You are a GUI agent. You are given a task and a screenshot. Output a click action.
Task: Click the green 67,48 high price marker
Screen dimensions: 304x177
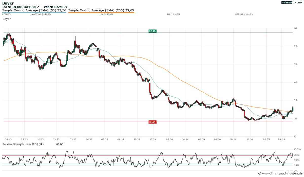click(x=152, y=31)
